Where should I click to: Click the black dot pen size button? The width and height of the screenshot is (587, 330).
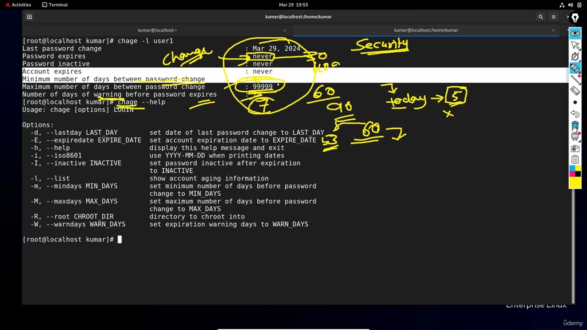tap(575, 103)
